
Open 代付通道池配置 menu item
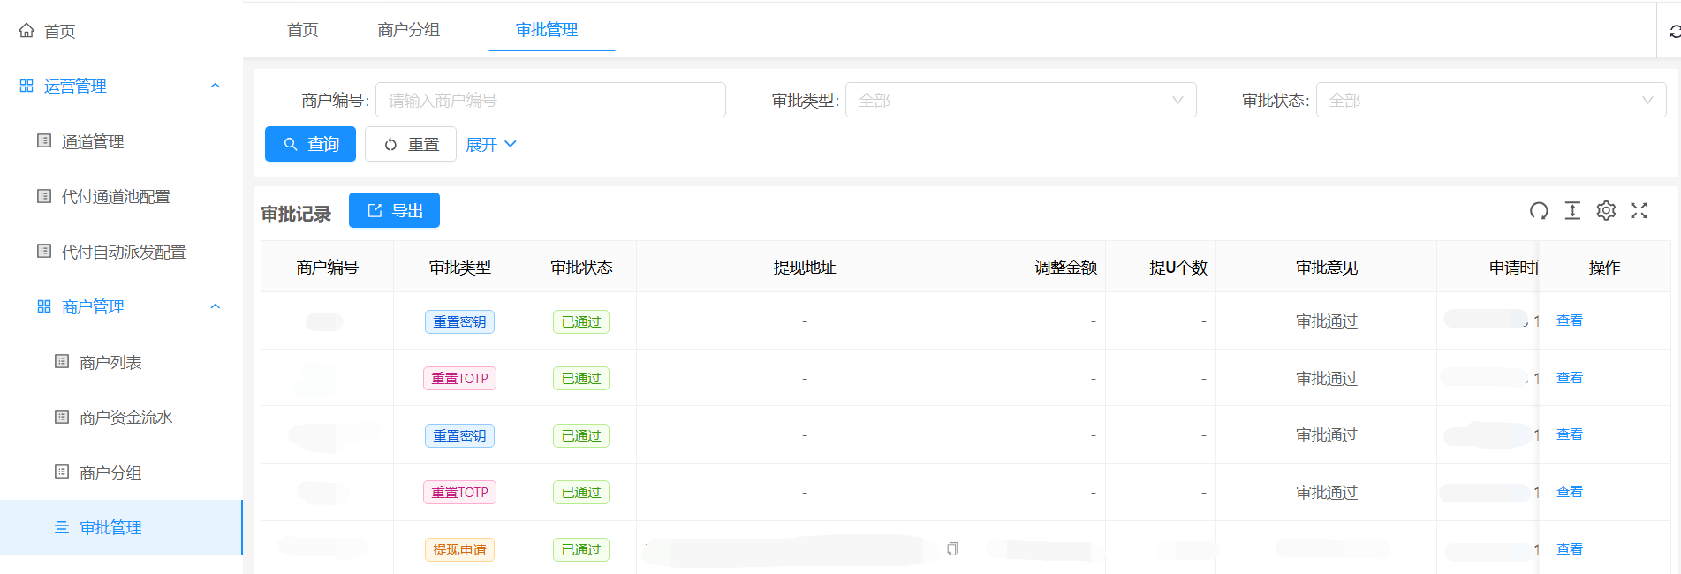116,196
